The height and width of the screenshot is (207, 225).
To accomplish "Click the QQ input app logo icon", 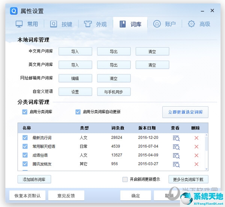I will tap(14, 11).
